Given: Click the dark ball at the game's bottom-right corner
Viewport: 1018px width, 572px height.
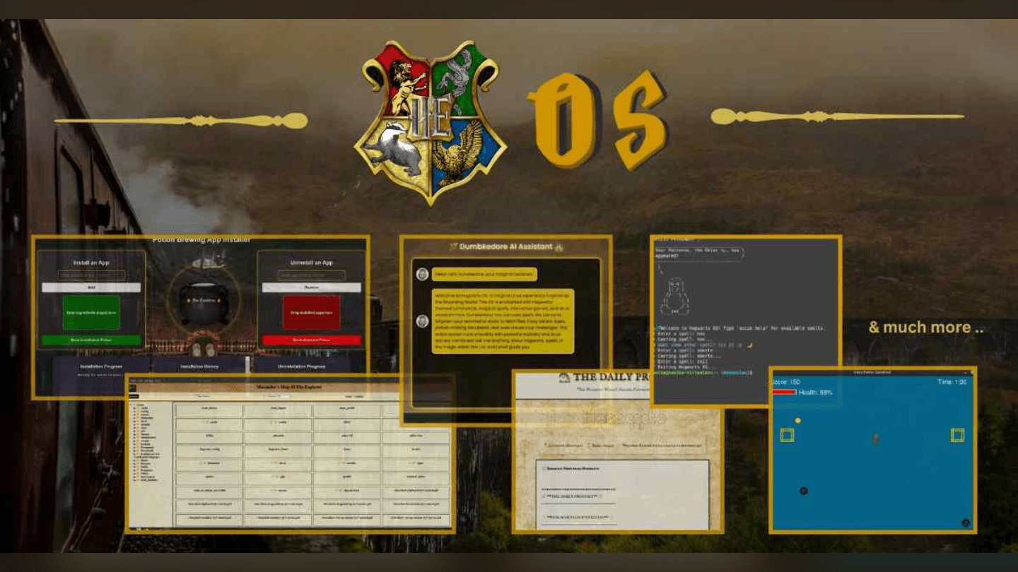Looking at the screenshot, I should tap(966, 523).
